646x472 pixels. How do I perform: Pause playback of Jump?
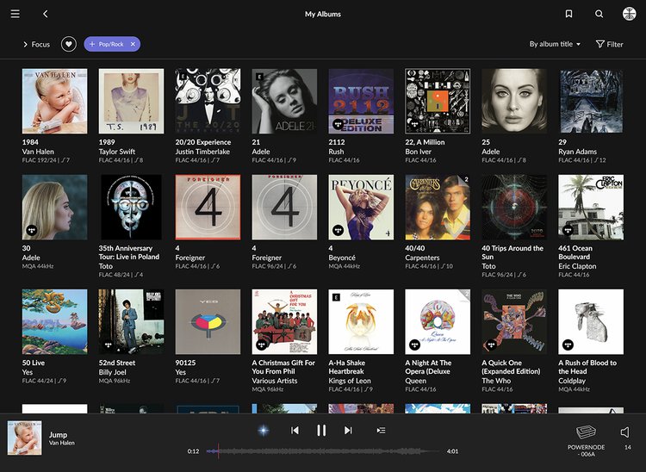pos(321,431)
